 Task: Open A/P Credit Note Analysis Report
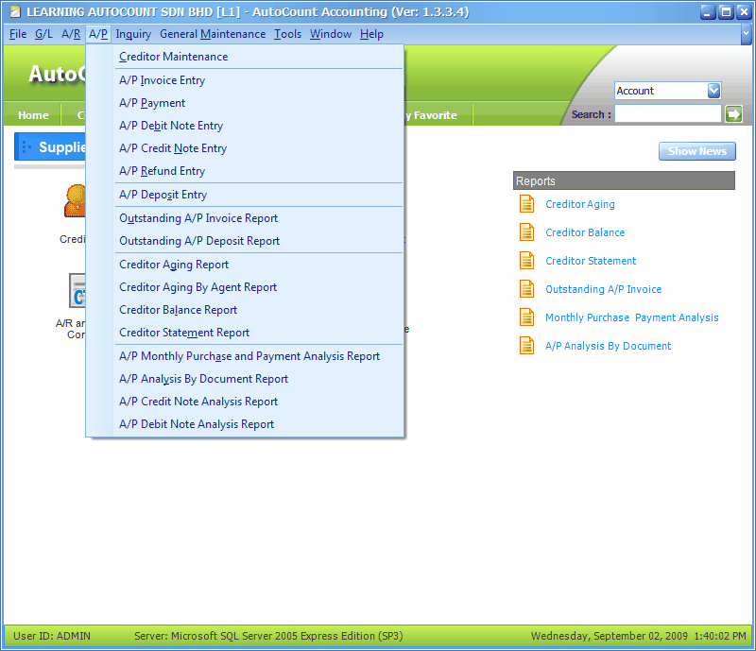[259, 402]
